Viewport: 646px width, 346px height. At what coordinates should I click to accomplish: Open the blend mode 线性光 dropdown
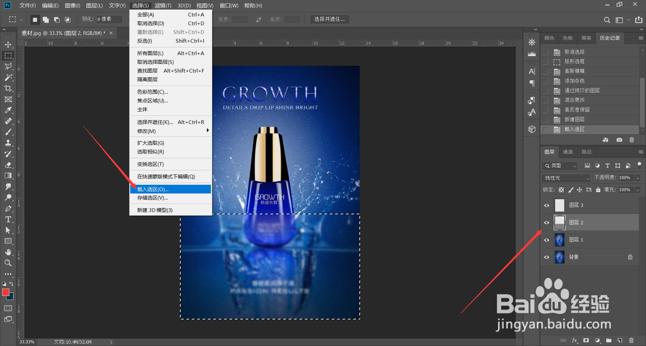[x=567, y=178]
